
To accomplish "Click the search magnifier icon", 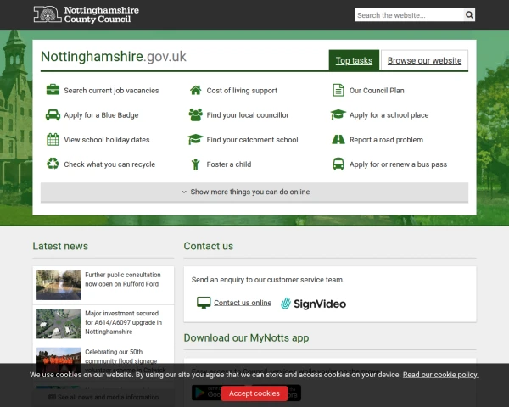I will 469,15.
